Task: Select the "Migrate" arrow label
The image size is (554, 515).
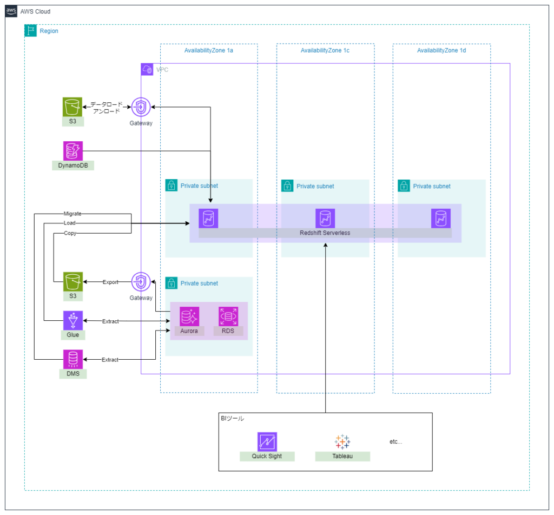Action: coord(72,214)
